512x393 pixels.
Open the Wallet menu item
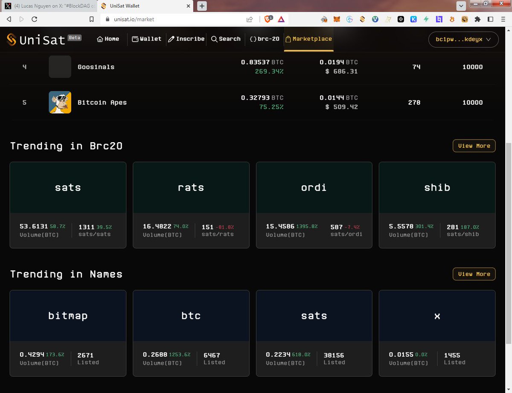[147, 39]
